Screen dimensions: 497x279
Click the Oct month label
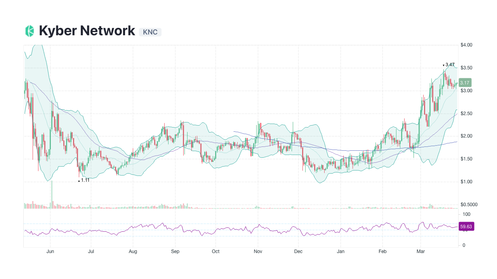click(x=215, y=251)
